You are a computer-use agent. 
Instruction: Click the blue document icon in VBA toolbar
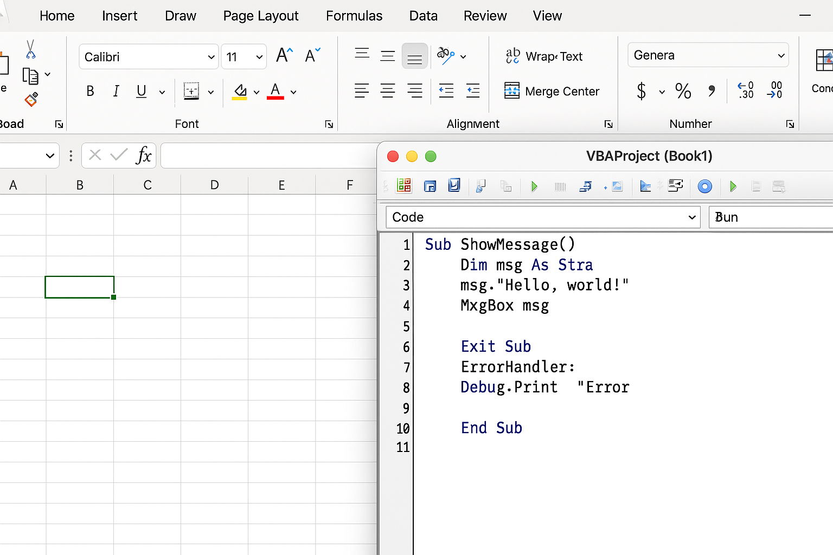(454, 185)
